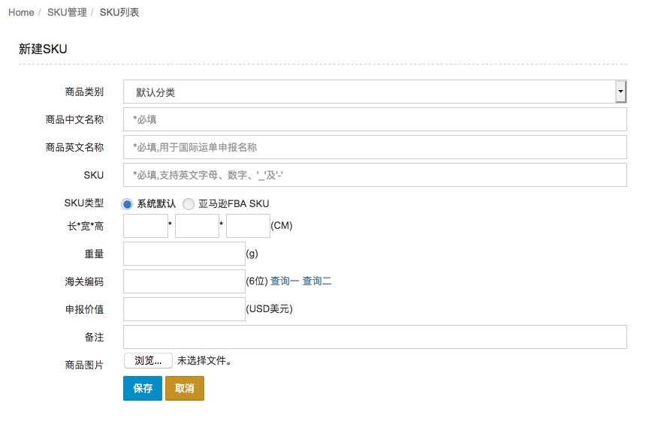The image size is (661, 424).
Task: Open the 商品类别 dropdown arrow
Action: pyautogui.click(x=620, y=92)
